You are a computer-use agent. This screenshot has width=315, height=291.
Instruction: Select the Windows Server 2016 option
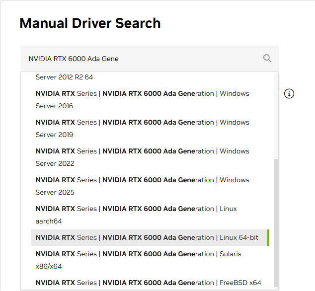pyautogui.click(x=150, y=100)
